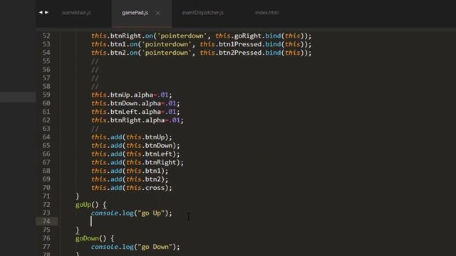Select the gamePad.js tab
This screenshot has width=456, height=256.
click(135, 13)
